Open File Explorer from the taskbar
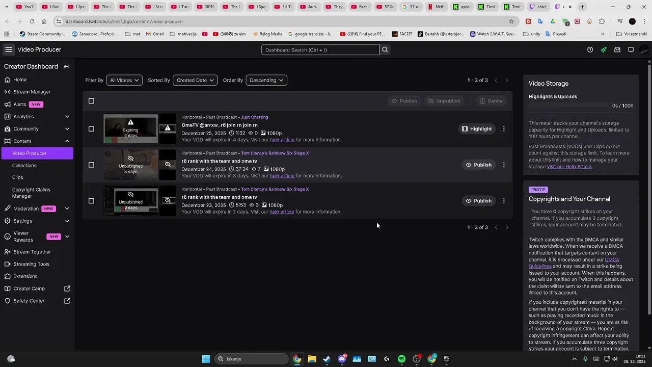This screenshot has height=367, width=652. coord(312,359)
